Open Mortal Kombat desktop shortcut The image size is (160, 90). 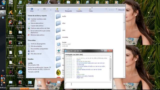[10, 44]
